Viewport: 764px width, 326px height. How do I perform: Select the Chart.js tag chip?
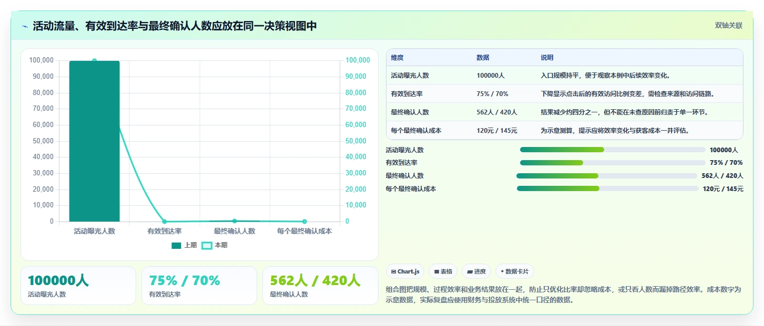point(405,271)
